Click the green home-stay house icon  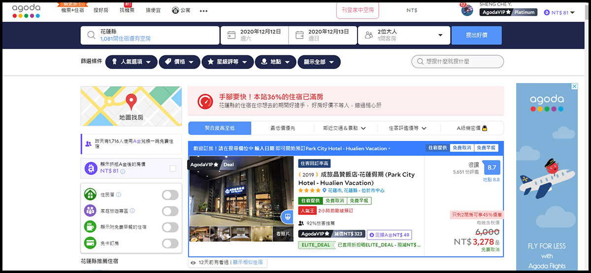[90, 195]
